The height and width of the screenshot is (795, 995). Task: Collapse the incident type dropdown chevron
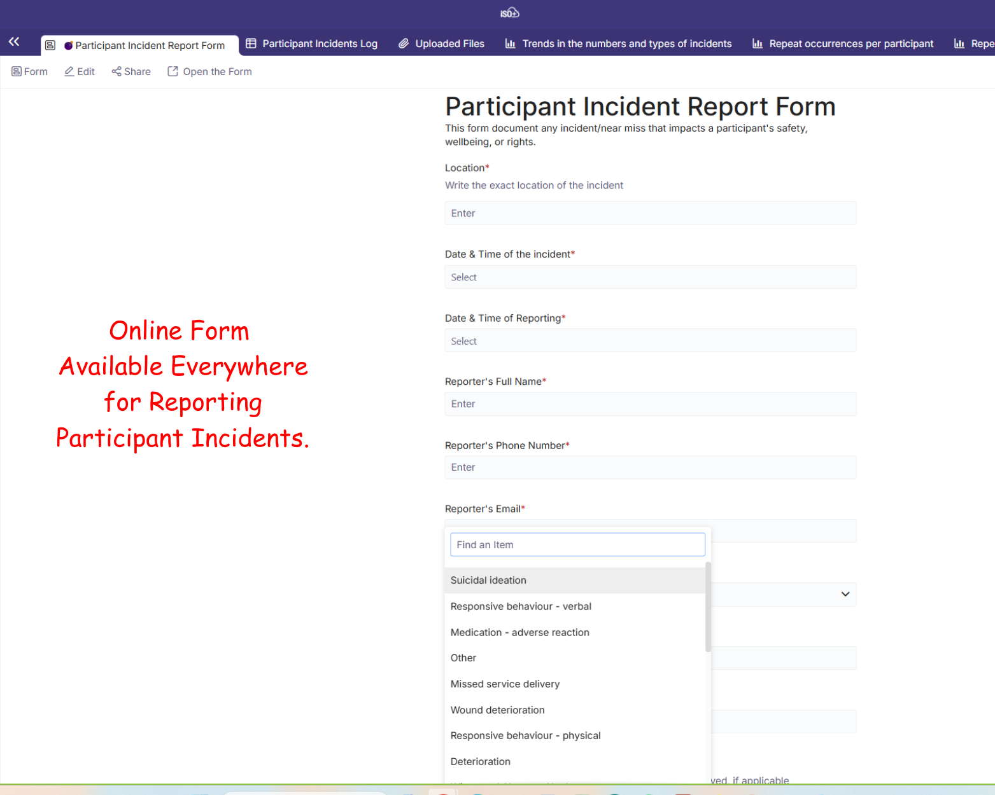(x=845, y=594)
